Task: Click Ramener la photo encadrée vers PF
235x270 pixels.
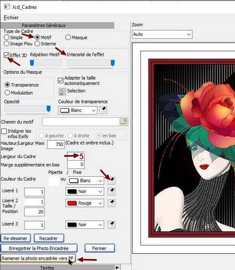Action: tap(38, 259)
